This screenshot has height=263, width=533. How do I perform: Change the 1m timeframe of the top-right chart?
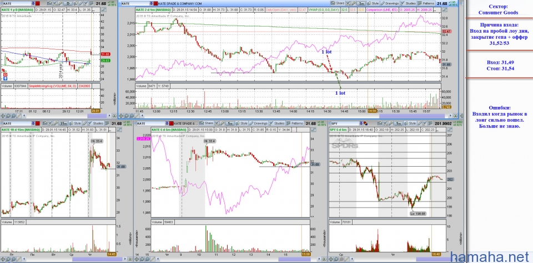(x=361, y=3)
